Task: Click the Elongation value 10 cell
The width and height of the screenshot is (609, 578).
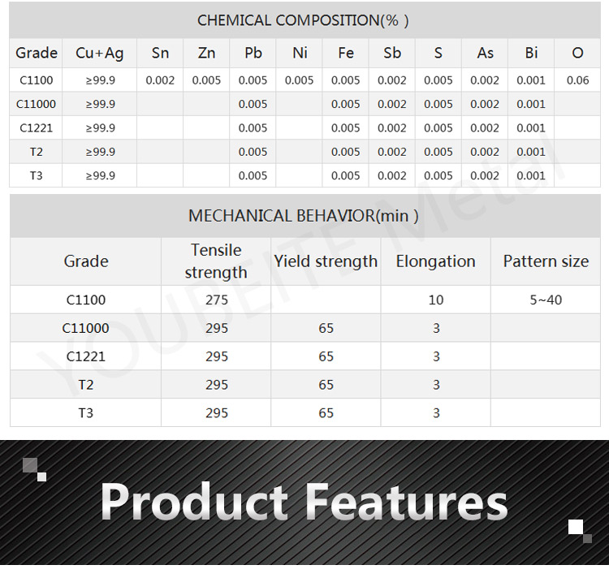Action: (x=436, y=300)
